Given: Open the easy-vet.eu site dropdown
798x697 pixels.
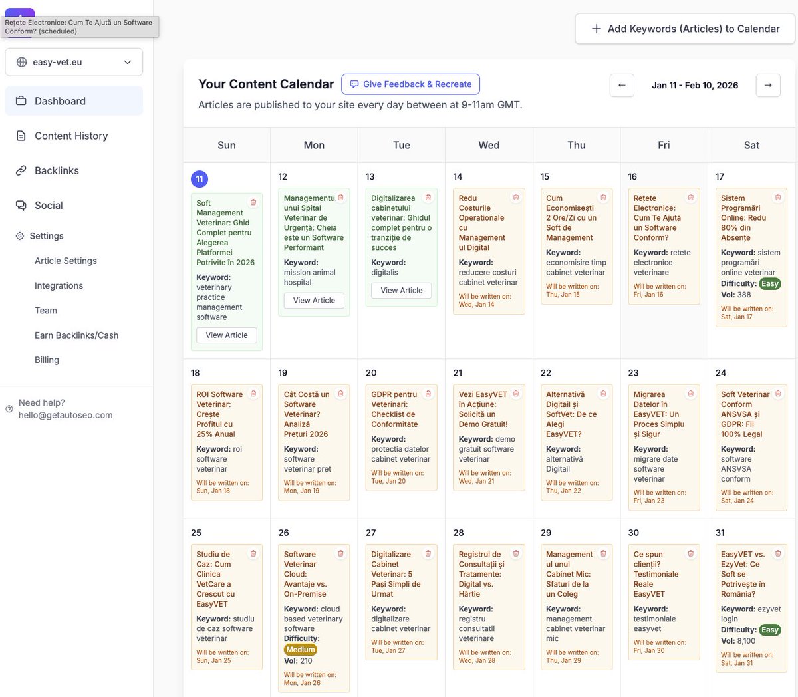Looking at the screenshot, I should [x=74, y=62].
